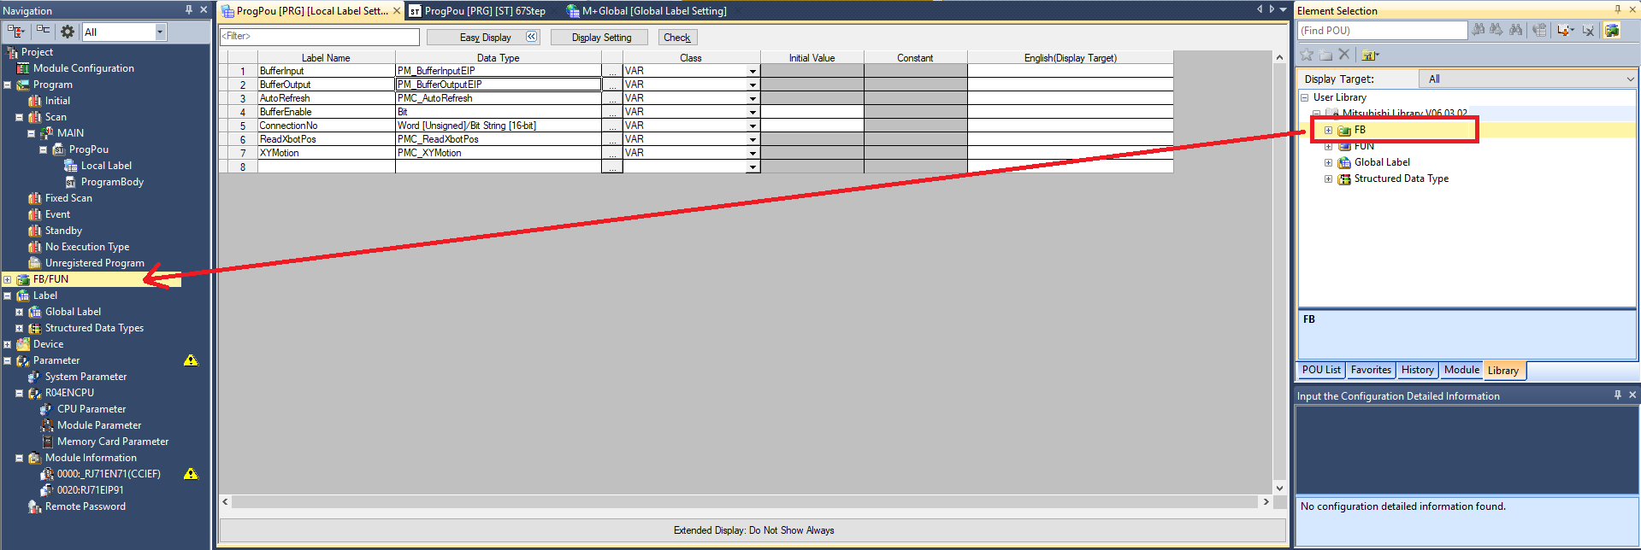Expand the FB/FUN tree node
The height and width of the screenshot is (550, 1641).
[8, 279]
